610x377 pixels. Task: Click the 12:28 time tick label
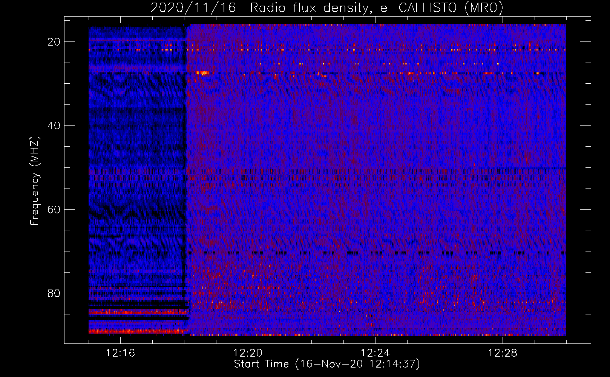coord(503,353)
